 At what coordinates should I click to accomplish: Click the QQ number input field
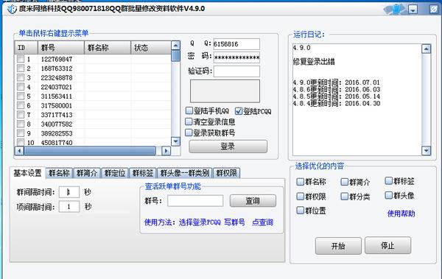tap(236, 44)
